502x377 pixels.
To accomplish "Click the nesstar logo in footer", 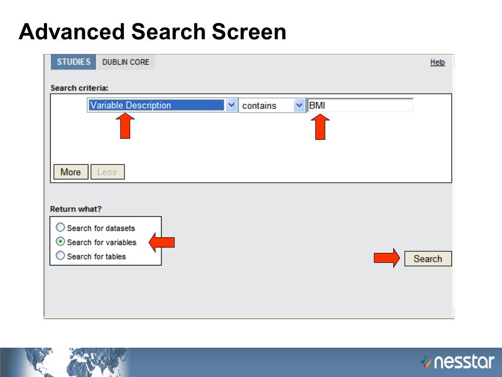I will pyautogui.click(x=458, y=362).
